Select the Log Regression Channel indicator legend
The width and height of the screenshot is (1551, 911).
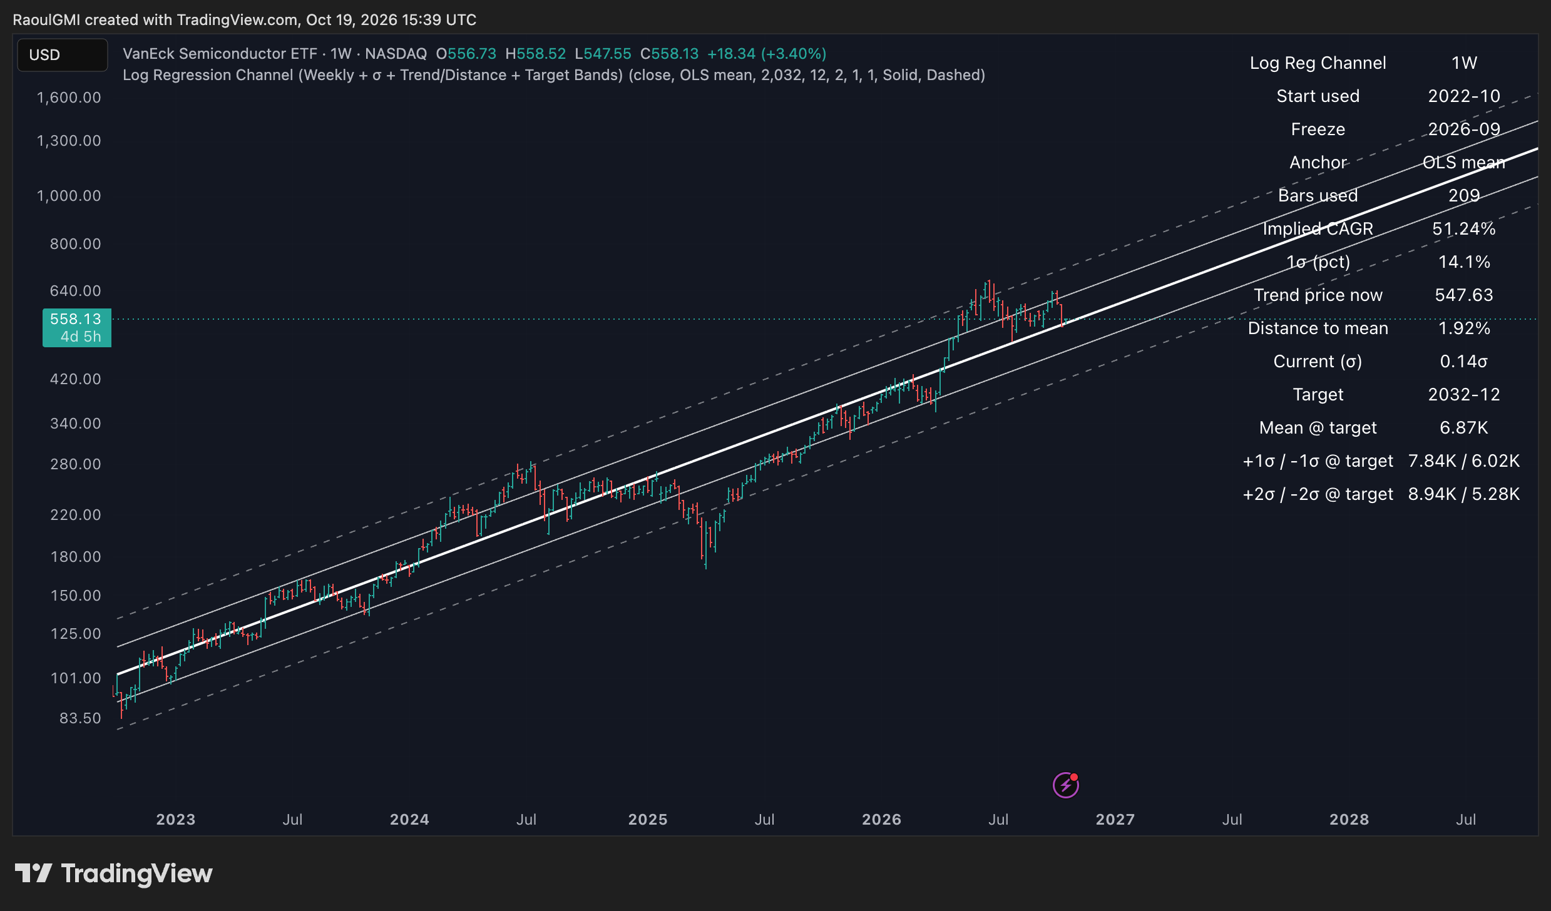pos(553,75)
